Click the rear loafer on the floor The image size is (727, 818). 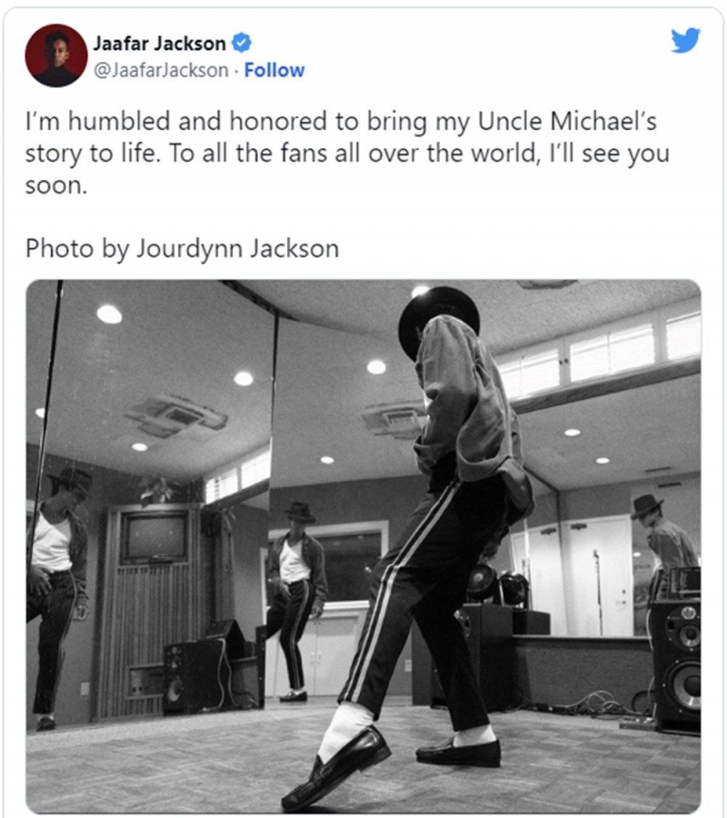point(459,749)
